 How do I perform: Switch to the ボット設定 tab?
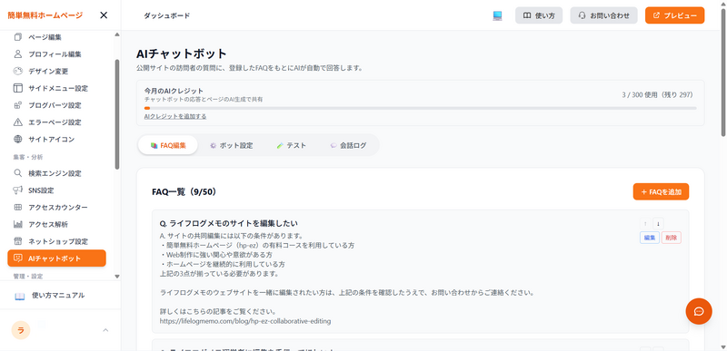tap(231, 145)
